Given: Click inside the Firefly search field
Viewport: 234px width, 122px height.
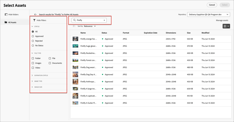Looking at the screenshot, I should pos(89,20).
